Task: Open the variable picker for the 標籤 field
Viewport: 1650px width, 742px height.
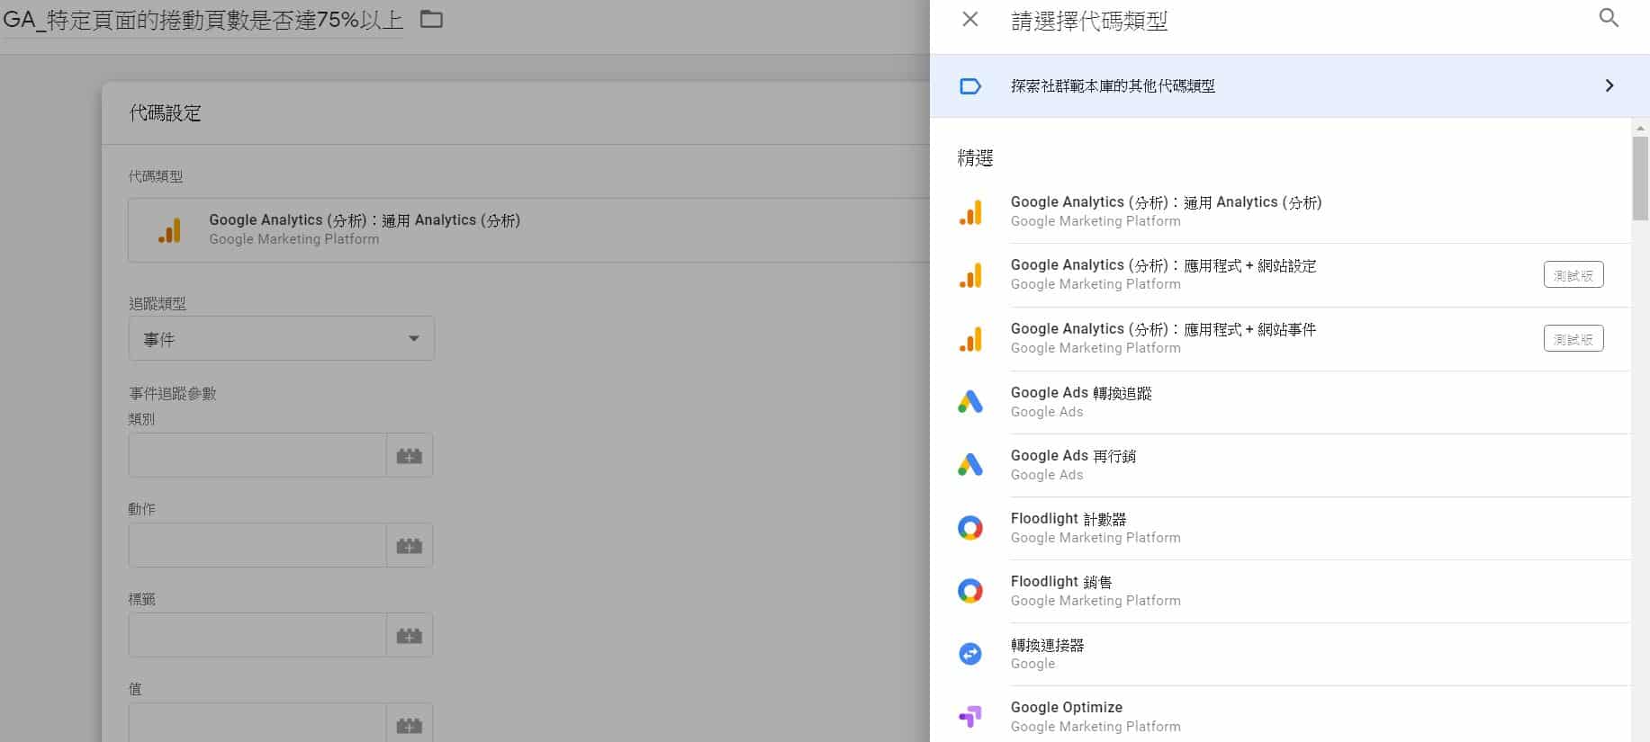Action: tap(409, 636)
